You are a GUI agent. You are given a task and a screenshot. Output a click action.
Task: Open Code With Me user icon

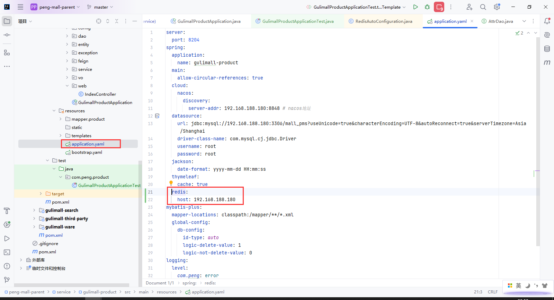469,7
